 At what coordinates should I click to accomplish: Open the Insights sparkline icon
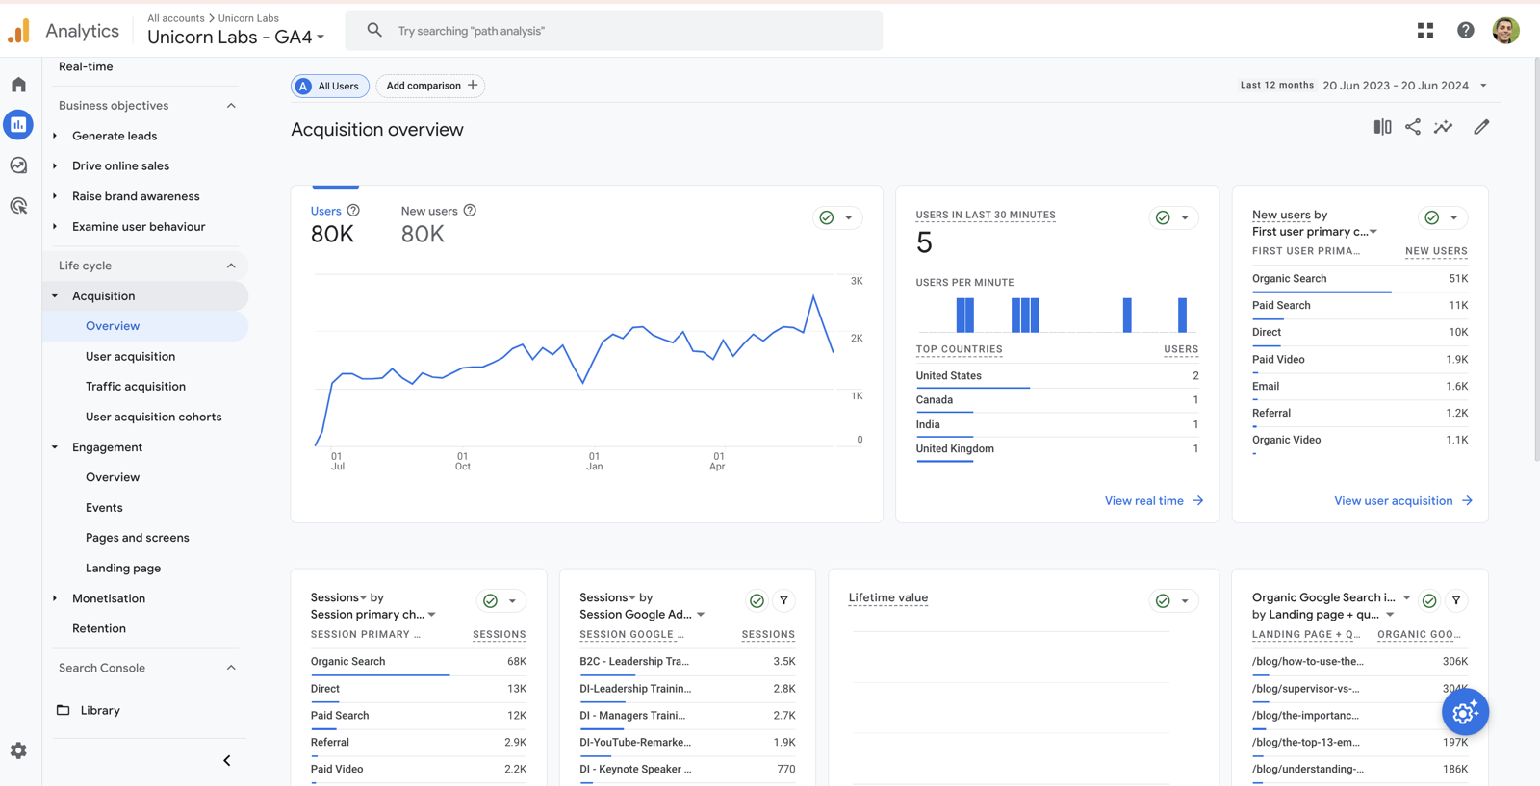coord(1443,127)
